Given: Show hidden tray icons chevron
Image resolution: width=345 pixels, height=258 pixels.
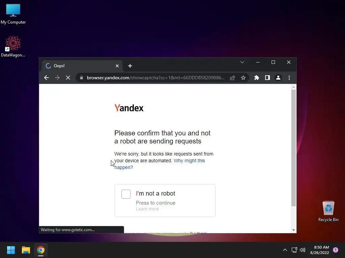Looking at the screenshot, I should [x=285, y=250].
